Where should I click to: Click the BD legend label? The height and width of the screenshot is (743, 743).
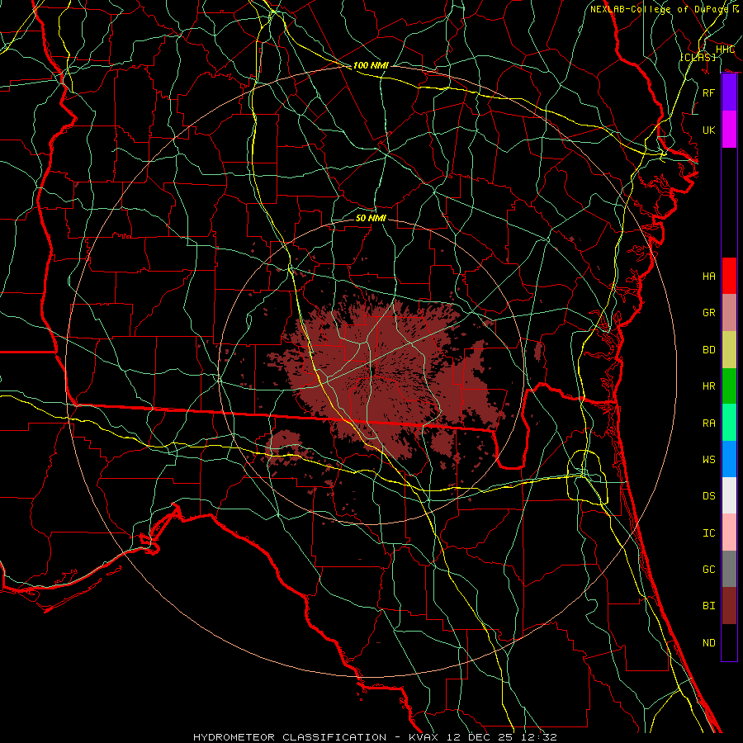[709, 350]
